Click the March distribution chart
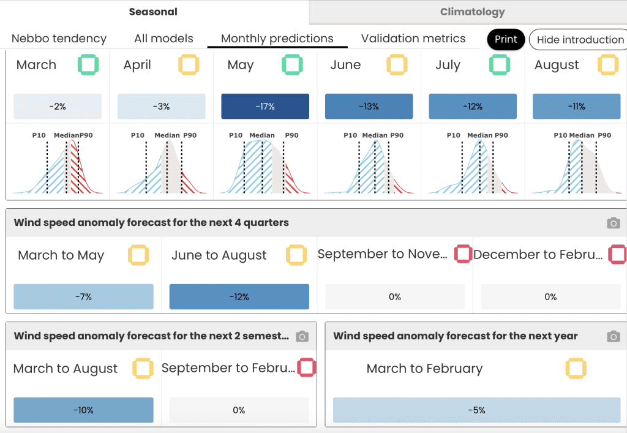 [x=58, y=163]
